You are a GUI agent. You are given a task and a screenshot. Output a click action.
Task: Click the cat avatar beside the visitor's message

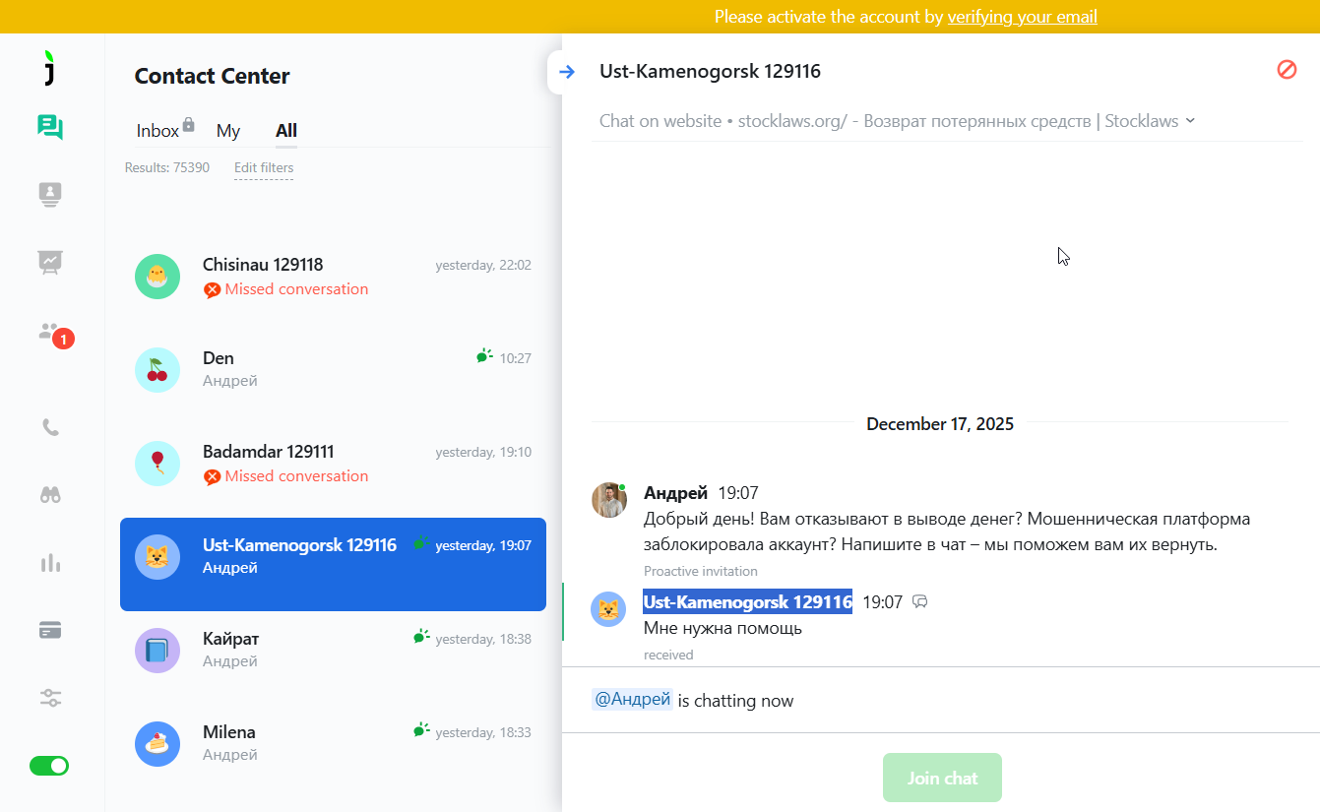608,609
